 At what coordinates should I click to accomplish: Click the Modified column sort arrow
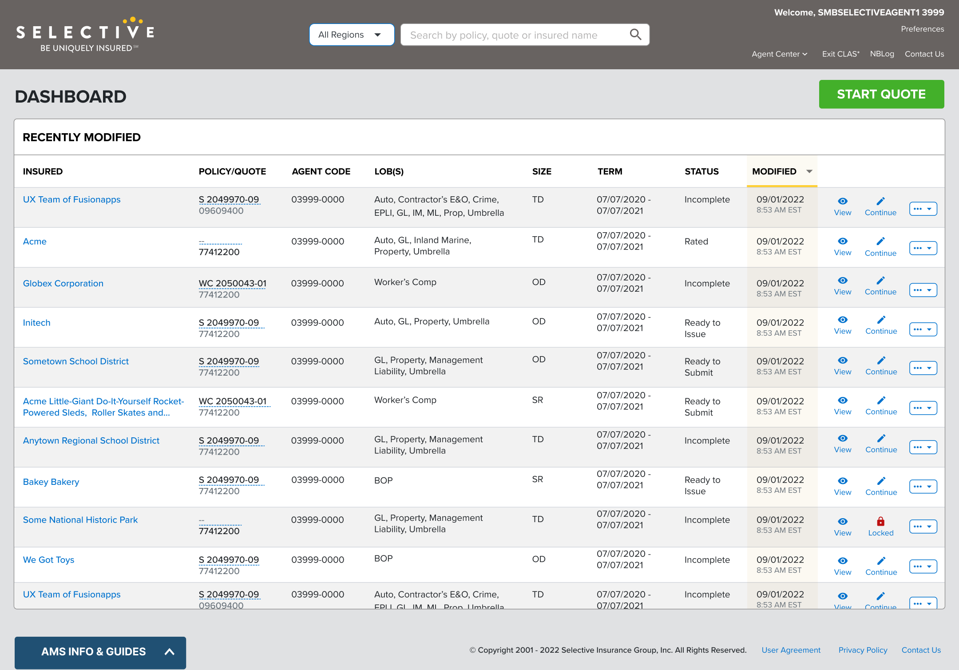tap(810, 171)
